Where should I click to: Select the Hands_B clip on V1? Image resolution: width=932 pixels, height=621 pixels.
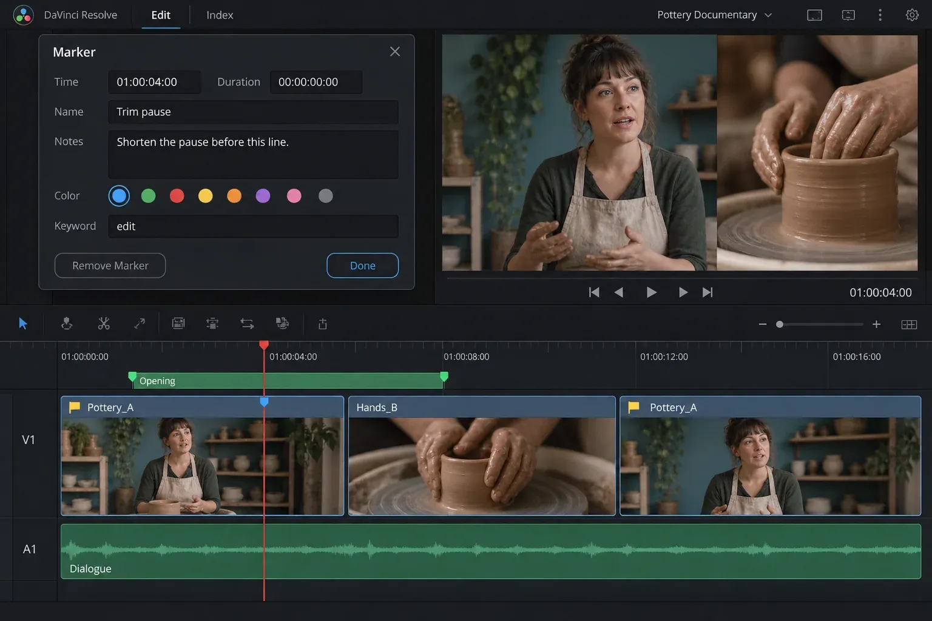[482, 455]
